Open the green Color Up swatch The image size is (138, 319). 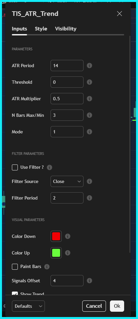coord(56,253)
